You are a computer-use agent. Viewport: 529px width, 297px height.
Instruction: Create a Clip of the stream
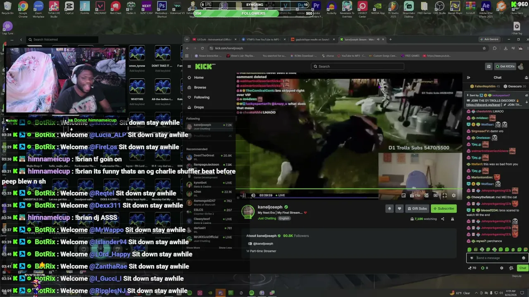[415, 196]
